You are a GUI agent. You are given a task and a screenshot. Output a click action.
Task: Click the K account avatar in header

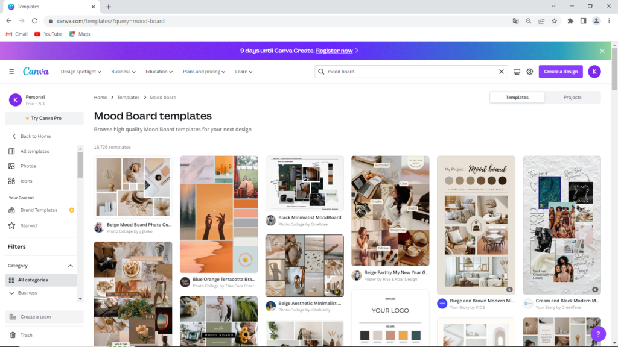594,72
